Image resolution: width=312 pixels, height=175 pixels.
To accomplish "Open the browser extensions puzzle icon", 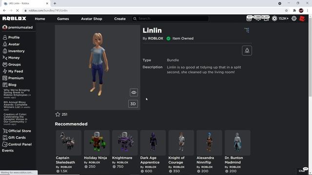I will point(294,11).
